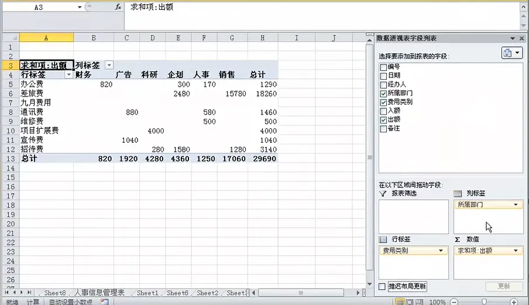Image resolution: width=529 pixels, height=305 pixels.
Task: Switch to the Sheet1 tab
Action: pos(147,293)
